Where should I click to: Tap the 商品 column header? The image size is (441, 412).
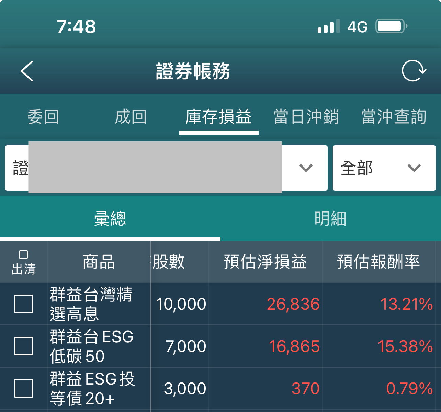[99, 262]
